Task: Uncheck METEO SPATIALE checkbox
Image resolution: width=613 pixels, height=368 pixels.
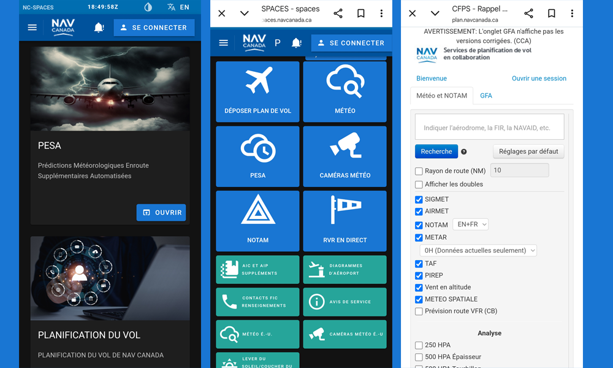Action: [x=419, y=299]
